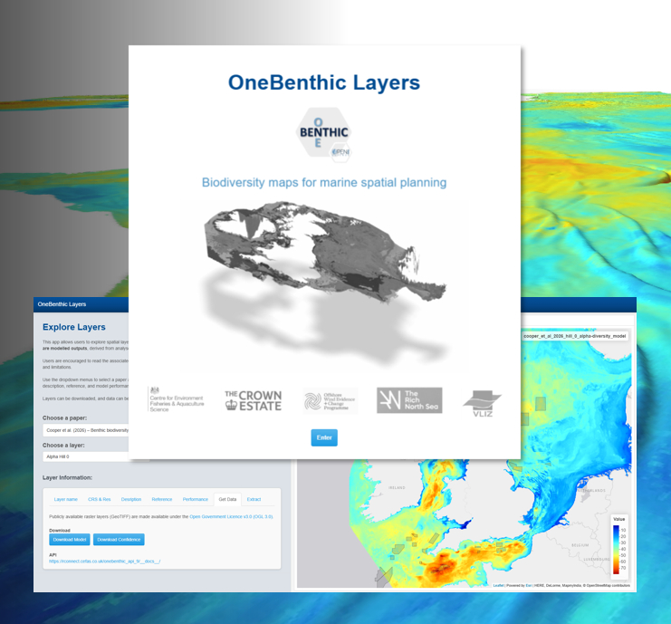This screenshot has width=671, height=624.
Task: Click the Centre for Environment Fisheries & Aquaculture Science logo
Action: click(177, 399)
